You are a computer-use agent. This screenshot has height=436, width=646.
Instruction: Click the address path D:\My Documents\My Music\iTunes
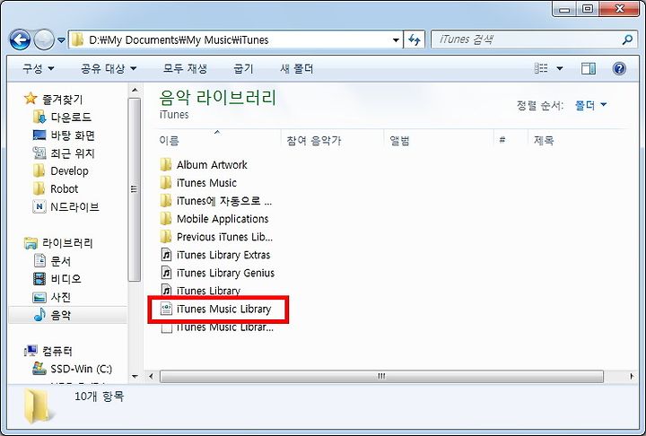tap(179, 40)
